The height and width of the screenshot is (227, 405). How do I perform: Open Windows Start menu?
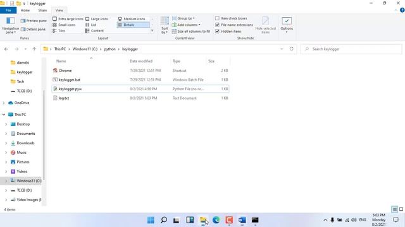[151, 220]
